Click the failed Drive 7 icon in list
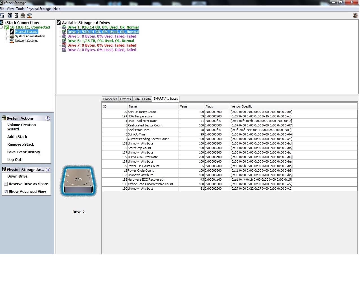 point(64,45)
